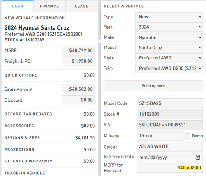Viewport: 206px width, 176px height.
Task: Click the Sales Amount field
Action: [x=78, y=89]
